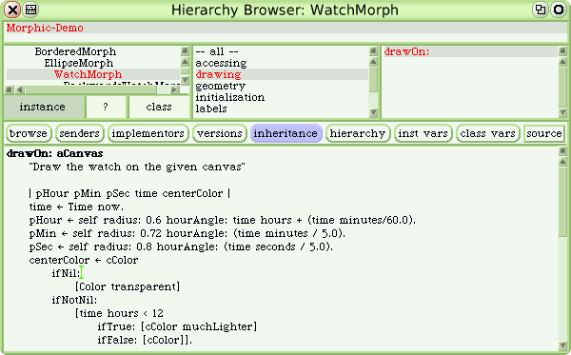Click the browse button

tap(29, 133)
